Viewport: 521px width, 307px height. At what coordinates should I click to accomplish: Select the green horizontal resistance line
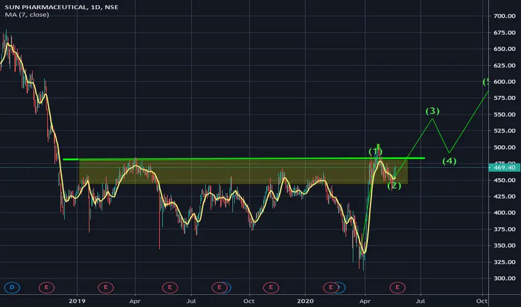point(244,159)
